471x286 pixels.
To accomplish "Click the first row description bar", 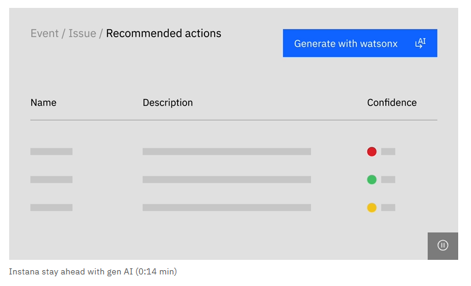I will point(226,152).
